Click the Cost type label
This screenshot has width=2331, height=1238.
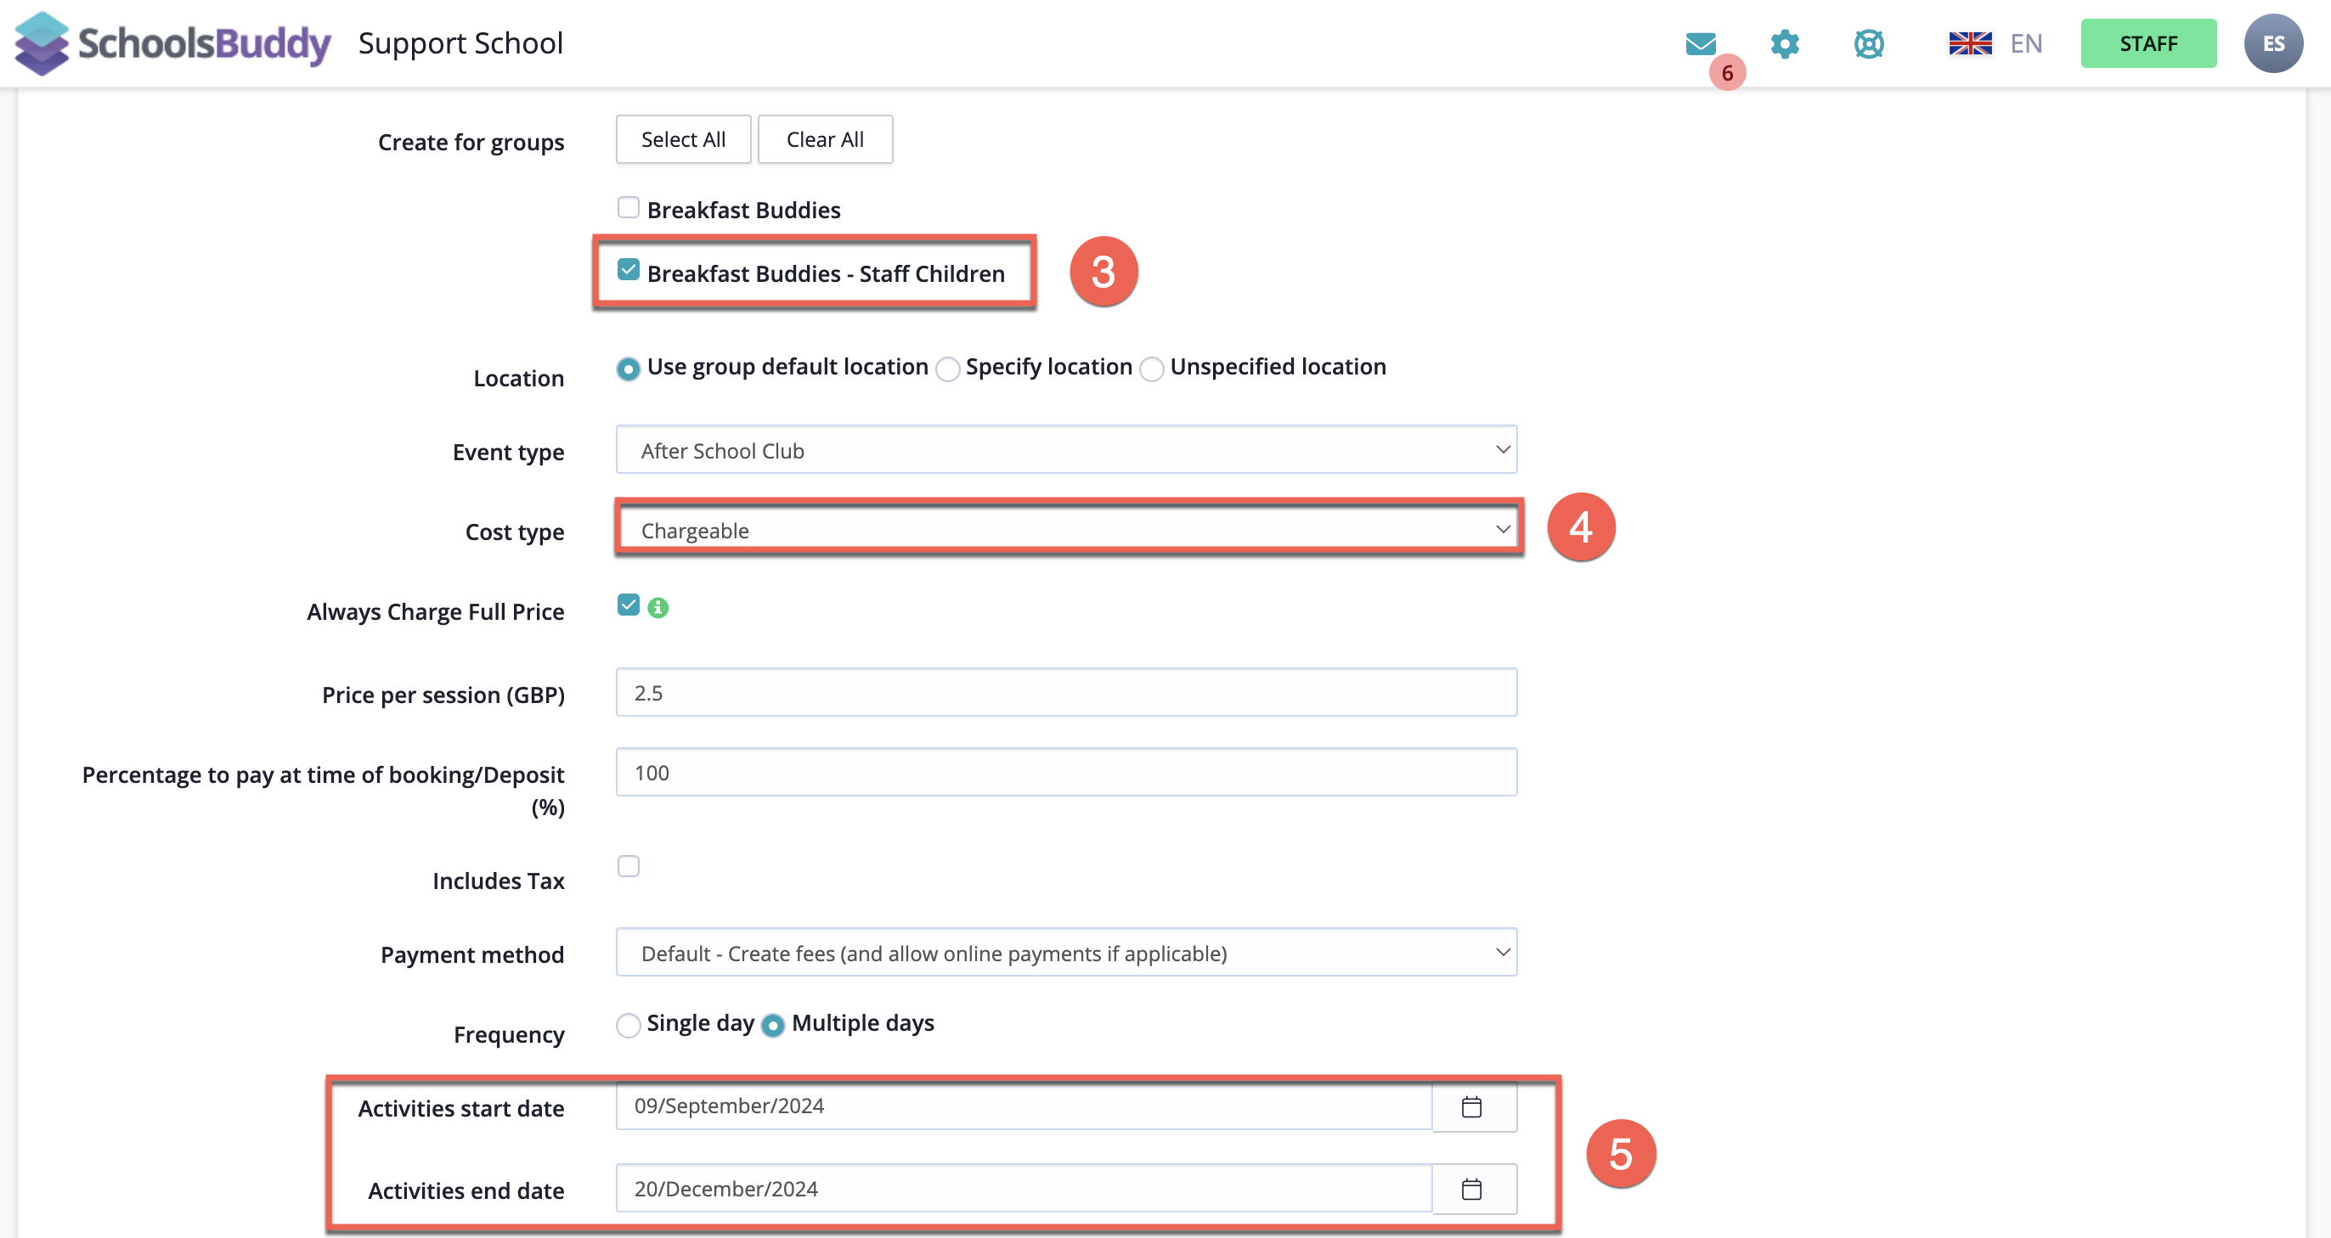(x=514, y=532)
